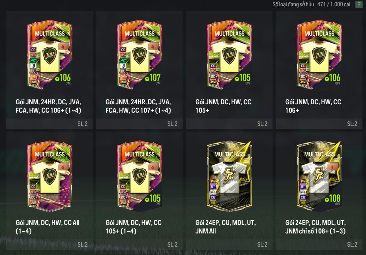Choose the Gói JNM, DC, HW, CC All (1~4) pack

click(49, 191)
